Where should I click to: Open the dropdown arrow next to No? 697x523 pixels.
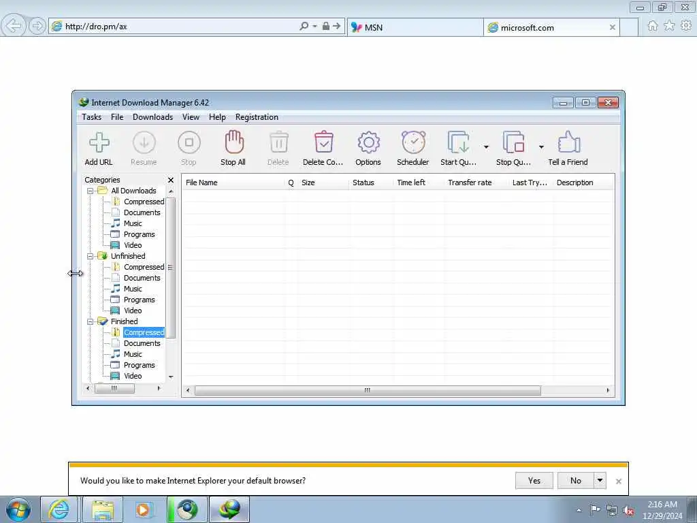tap(600, 480)
